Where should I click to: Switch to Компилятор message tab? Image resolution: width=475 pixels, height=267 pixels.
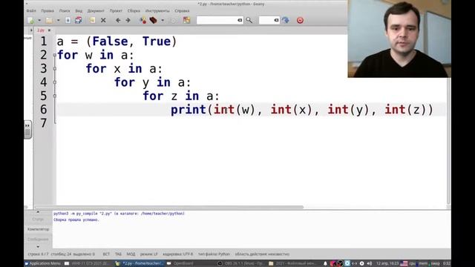pyautogui.click(x=38, y=229)
